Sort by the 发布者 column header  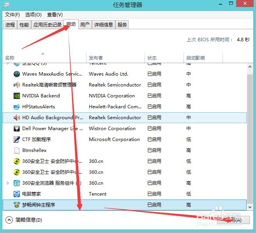tap(115, 58)
